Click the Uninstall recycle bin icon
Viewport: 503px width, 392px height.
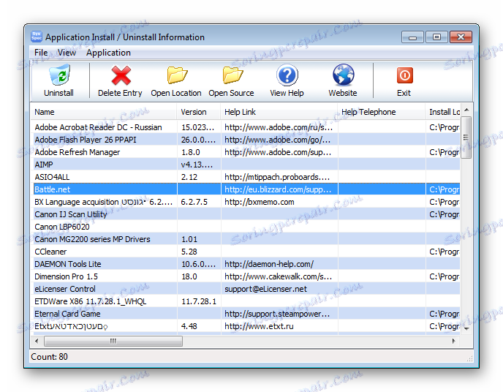click(x=60, y=75)
